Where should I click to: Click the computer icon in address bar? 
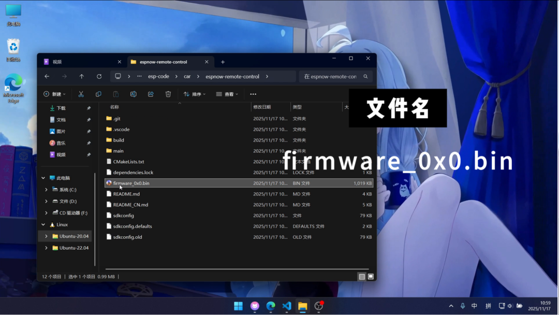118,76
